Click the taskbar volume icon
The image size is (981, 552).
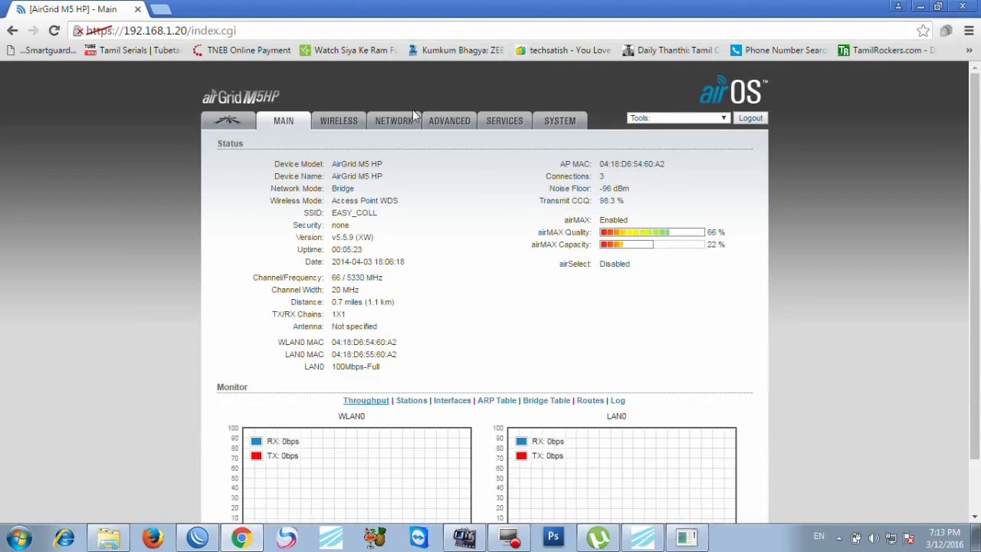point(874,538)
